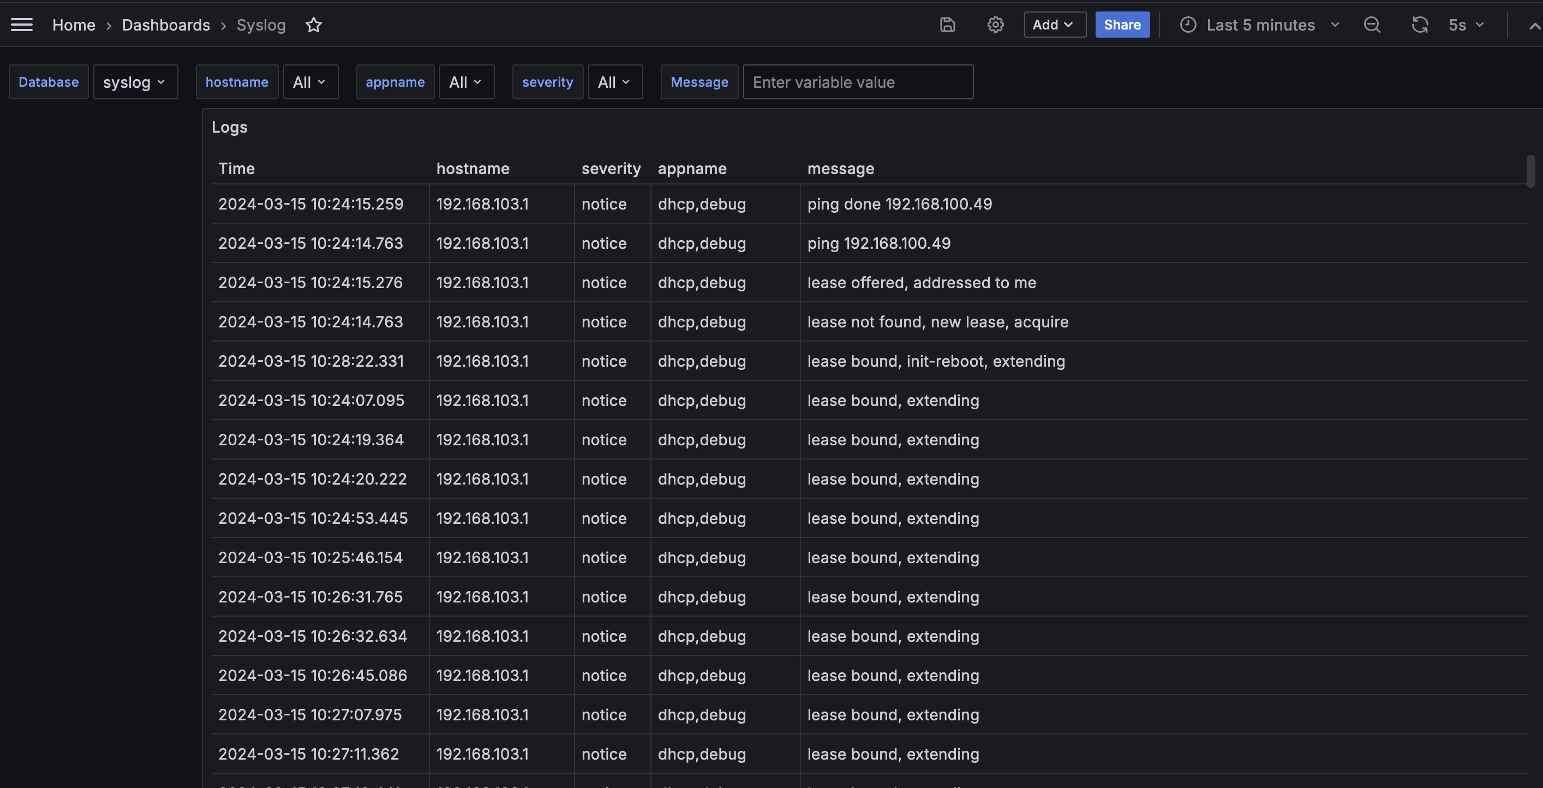1543x788 pixels.
Task: Zoom out the time range
Action: tap(1372, 25)
